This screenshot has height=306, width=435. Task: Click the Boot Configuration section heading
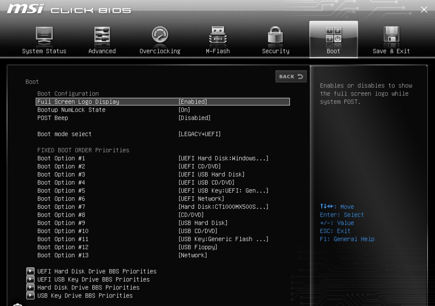pyautogui.click(x=68, y=94)
